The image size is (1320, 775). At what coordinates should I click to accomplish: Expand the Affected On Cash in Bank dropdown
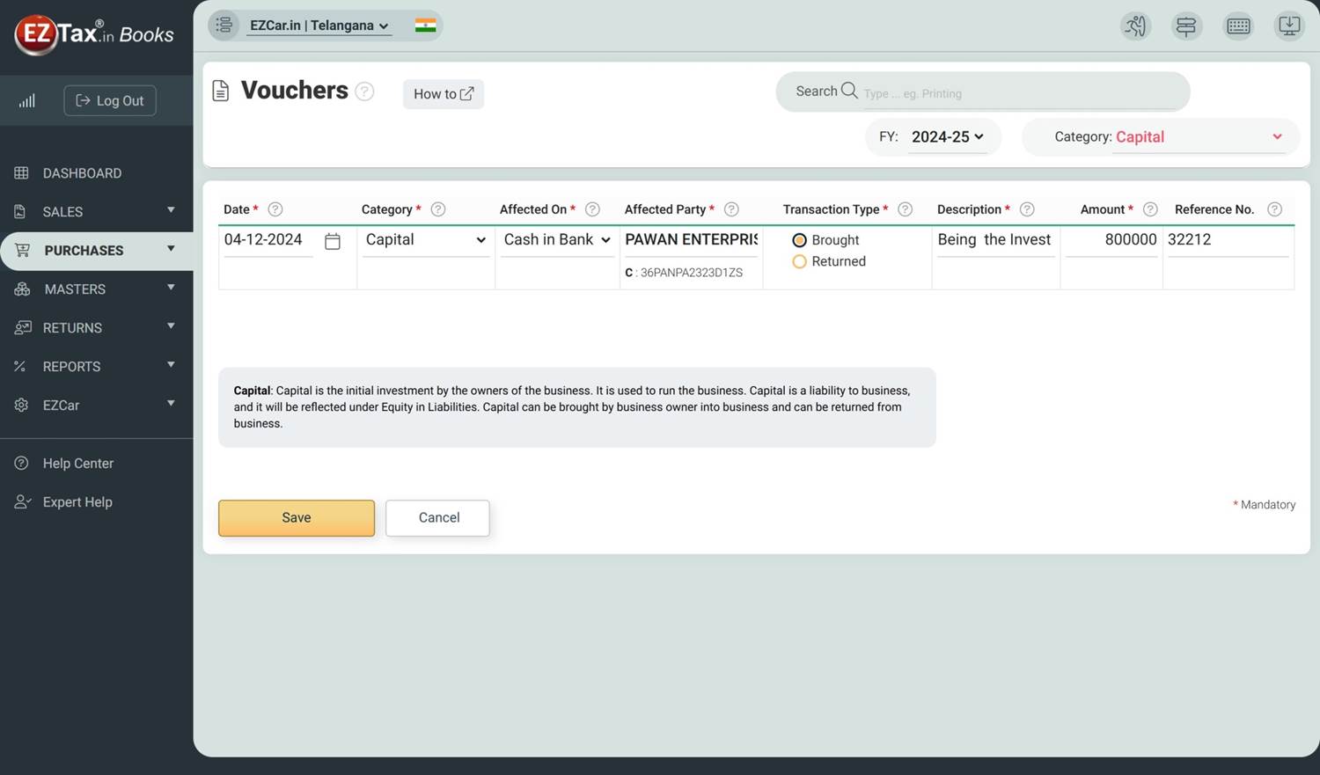coord(557,240)
